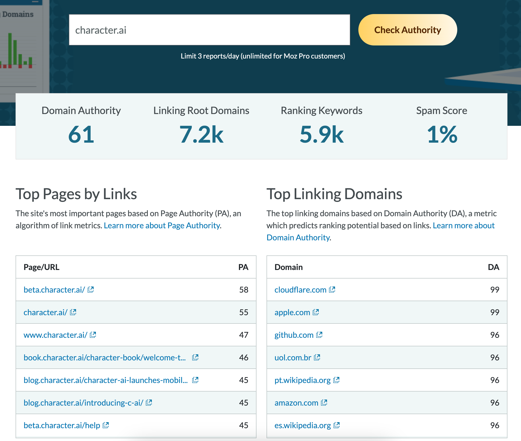Visit the amazon.com domain link
Viewport: 521px width, 441px height.
pyautogui.click(x=296, y=403)
